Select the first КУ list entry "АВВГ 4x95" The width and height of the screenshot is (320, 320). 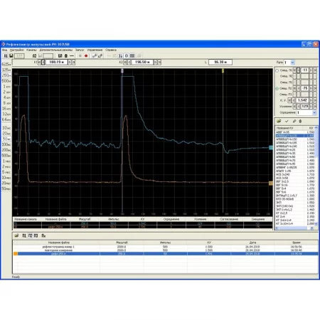295,132
